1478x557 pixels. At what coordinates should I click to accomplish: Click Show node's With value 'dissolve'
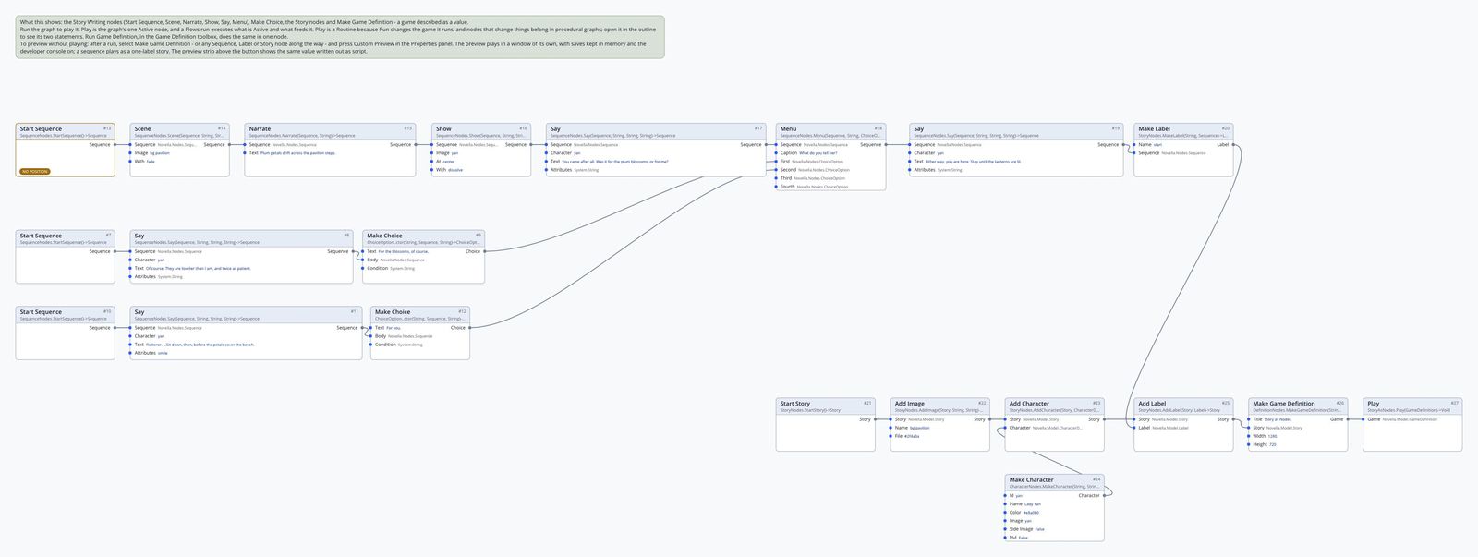455,170
